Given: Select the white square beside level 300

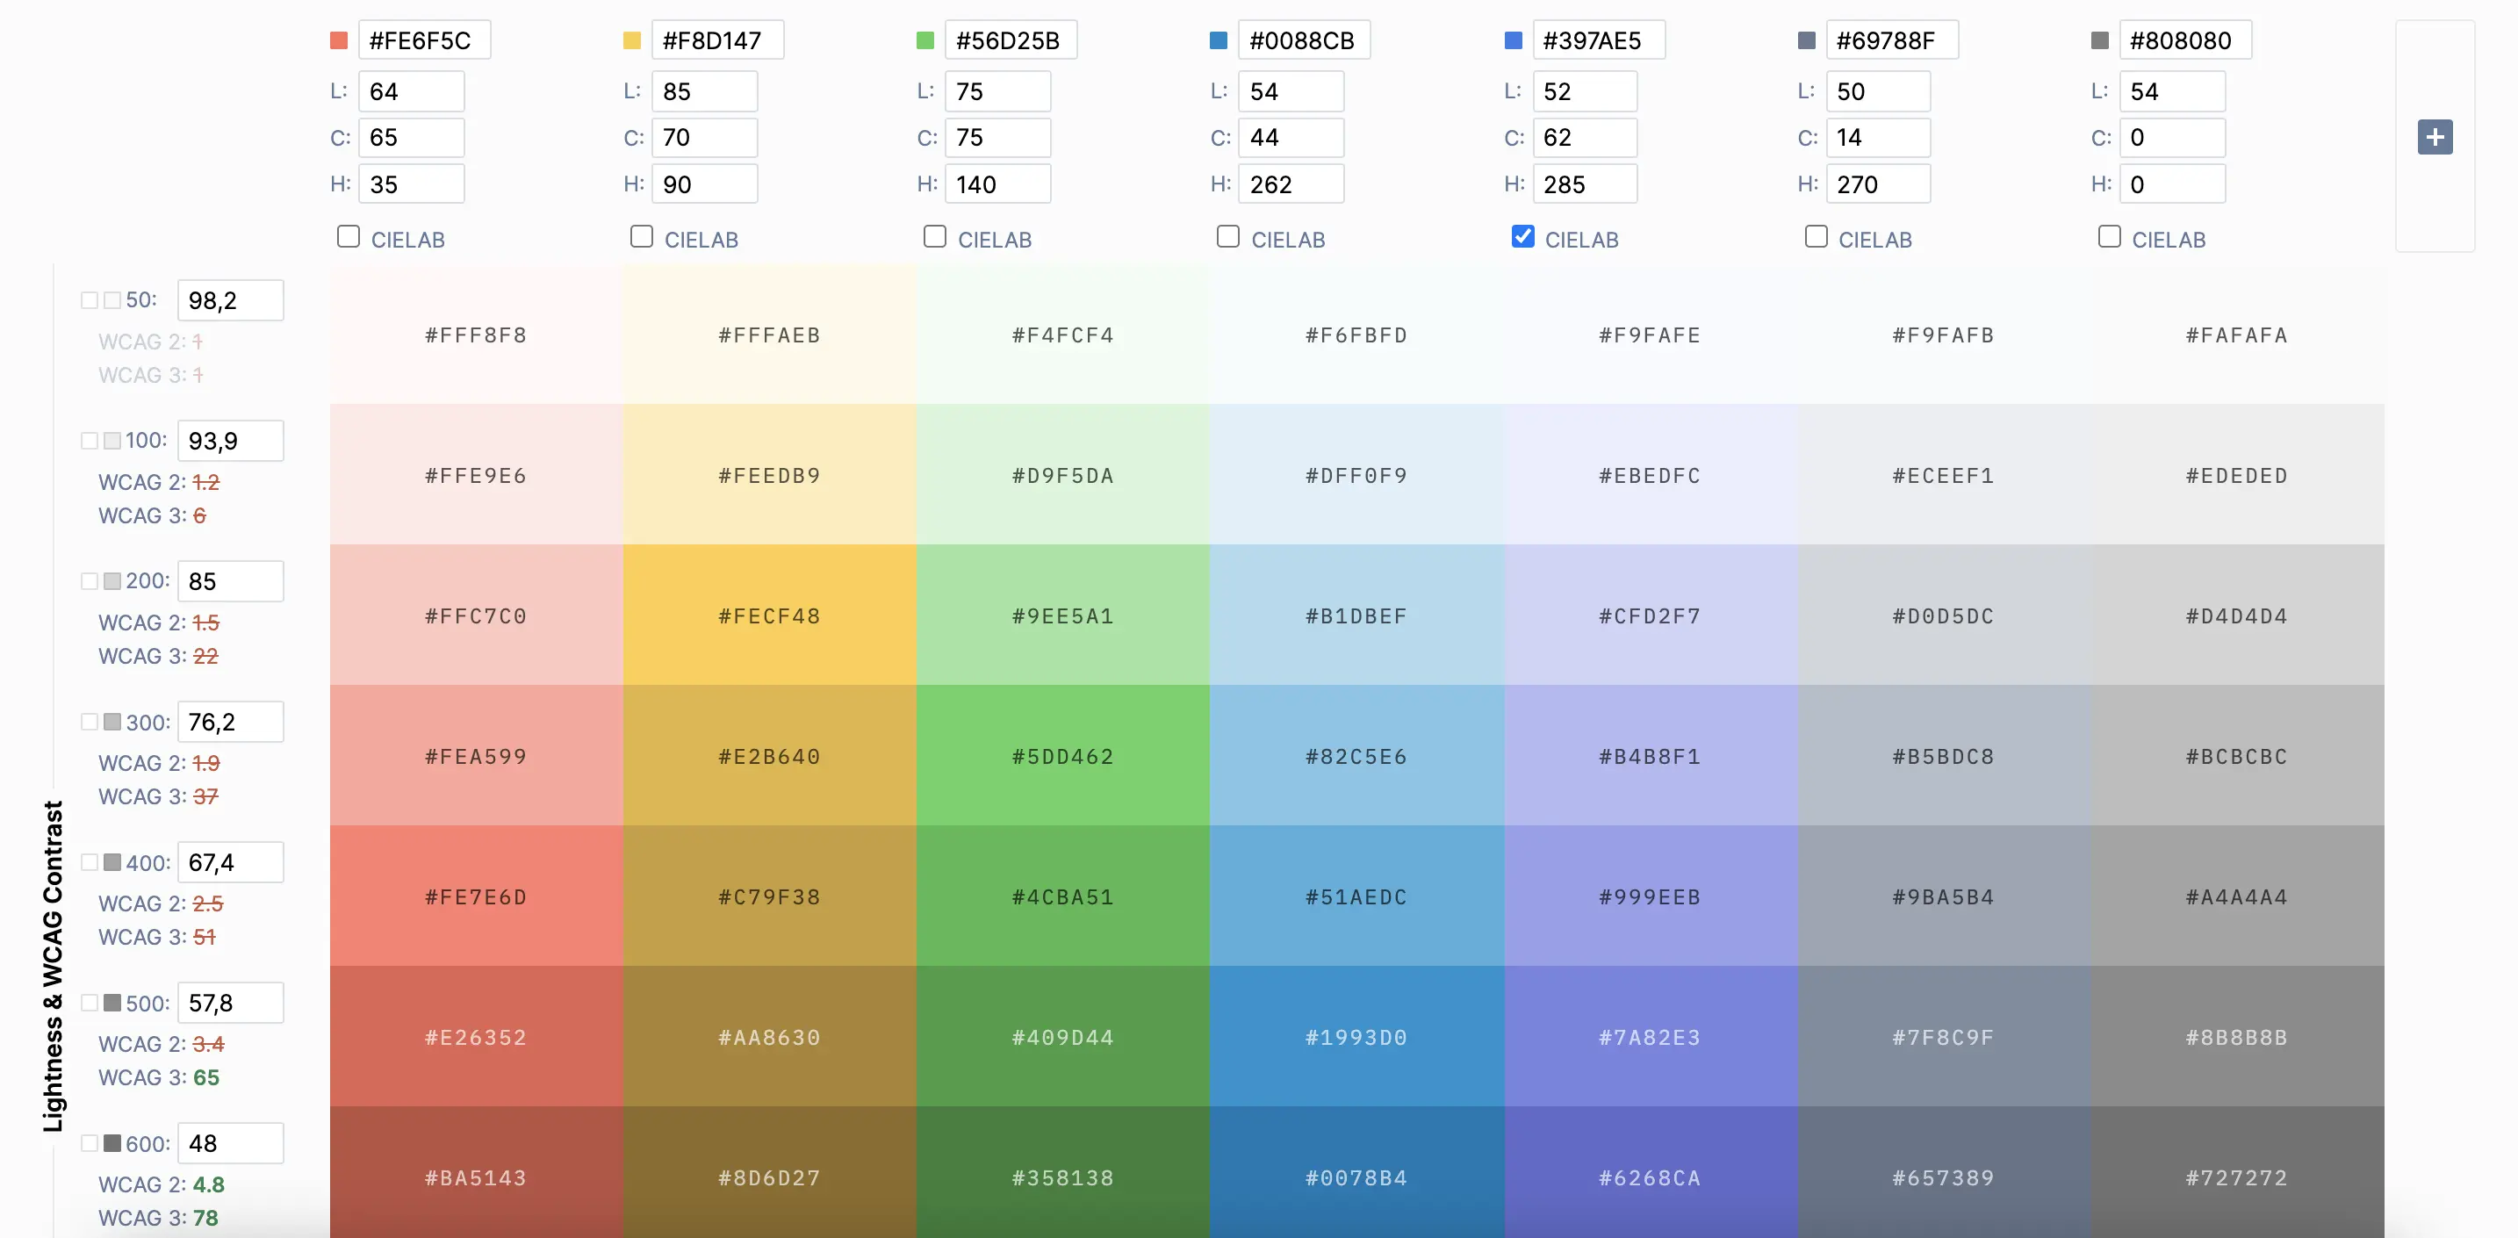Looking at the screenshot, I should 89,722.
